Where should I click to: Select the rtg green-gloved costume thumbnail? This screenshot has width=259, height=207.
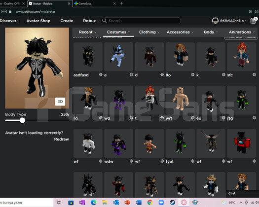pos(242,100)
